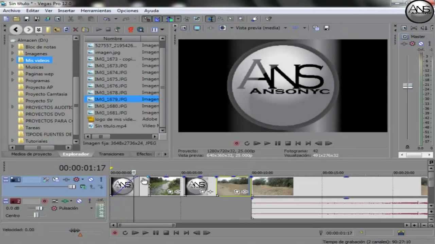Open video preview external monitor icon
This screenshot has width=435, height=244.
coord(197,28)
